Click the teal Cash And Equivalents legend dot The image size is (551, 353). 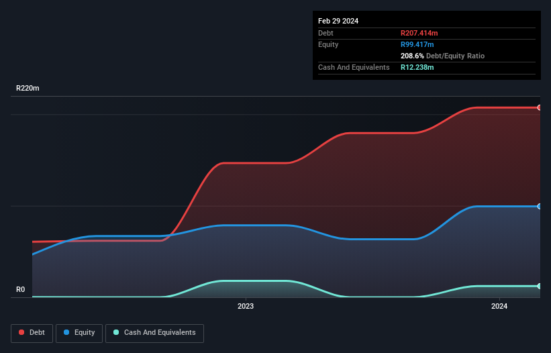pyautogui.click(x=116, y=332)
